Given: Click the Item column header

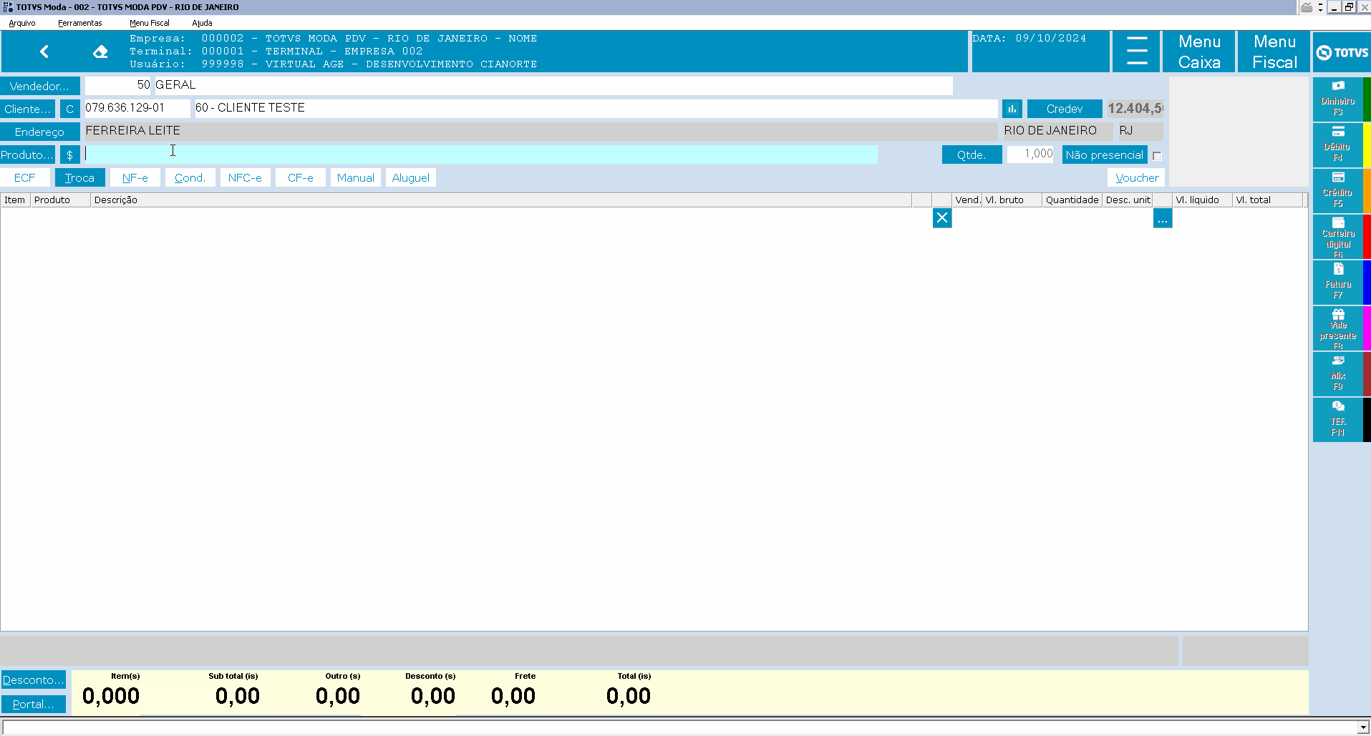Looking at the screenshot, I should point(15,200).
